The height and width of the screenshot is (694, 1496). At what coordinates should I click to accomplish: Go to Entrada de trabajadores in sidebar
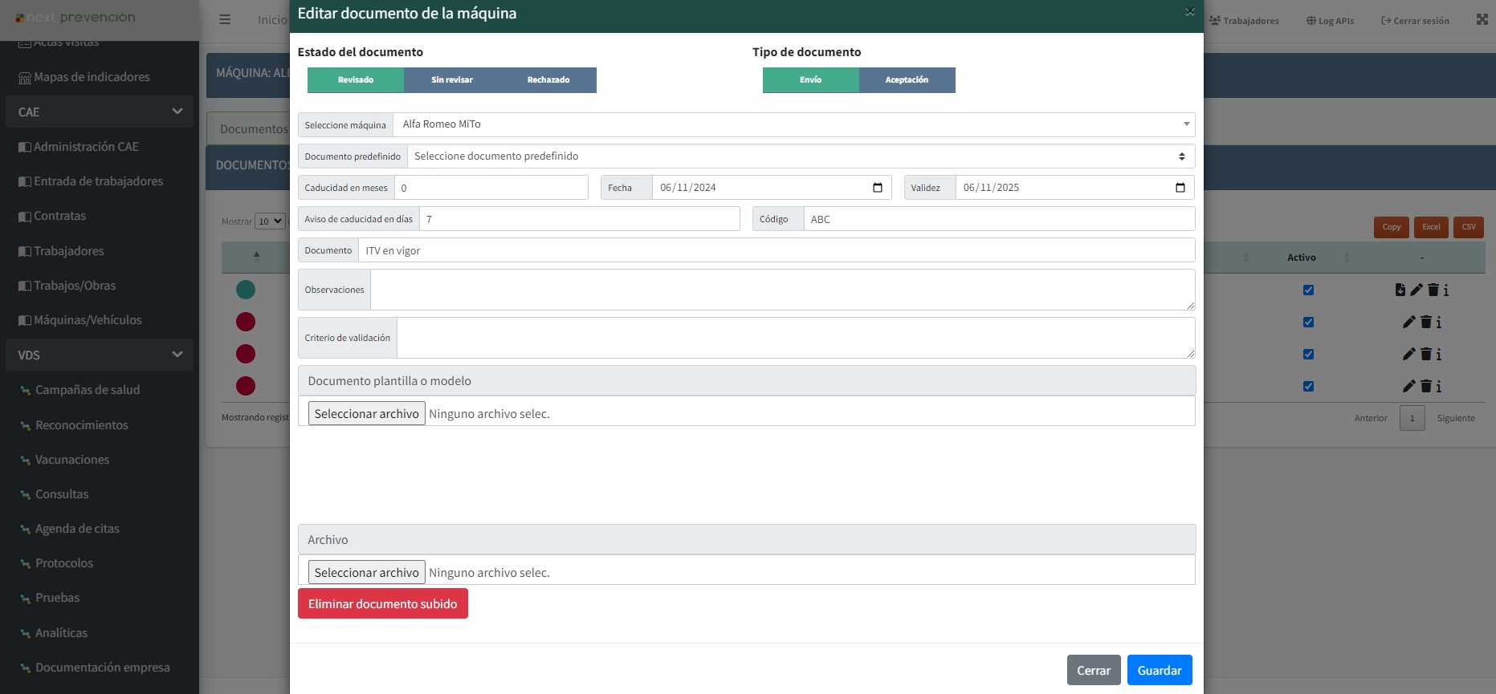pyautogui.click(x=98, y=181)
